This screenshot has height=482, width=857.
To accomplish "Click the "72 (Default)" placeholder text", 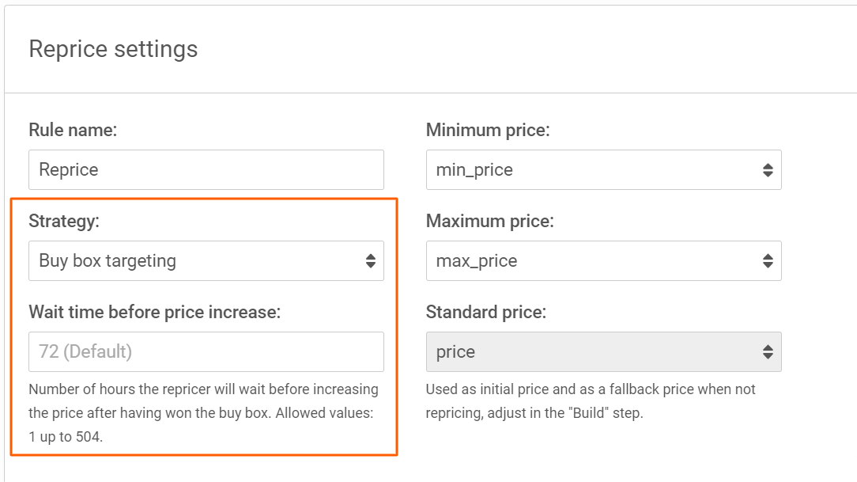I will (85, 351).
